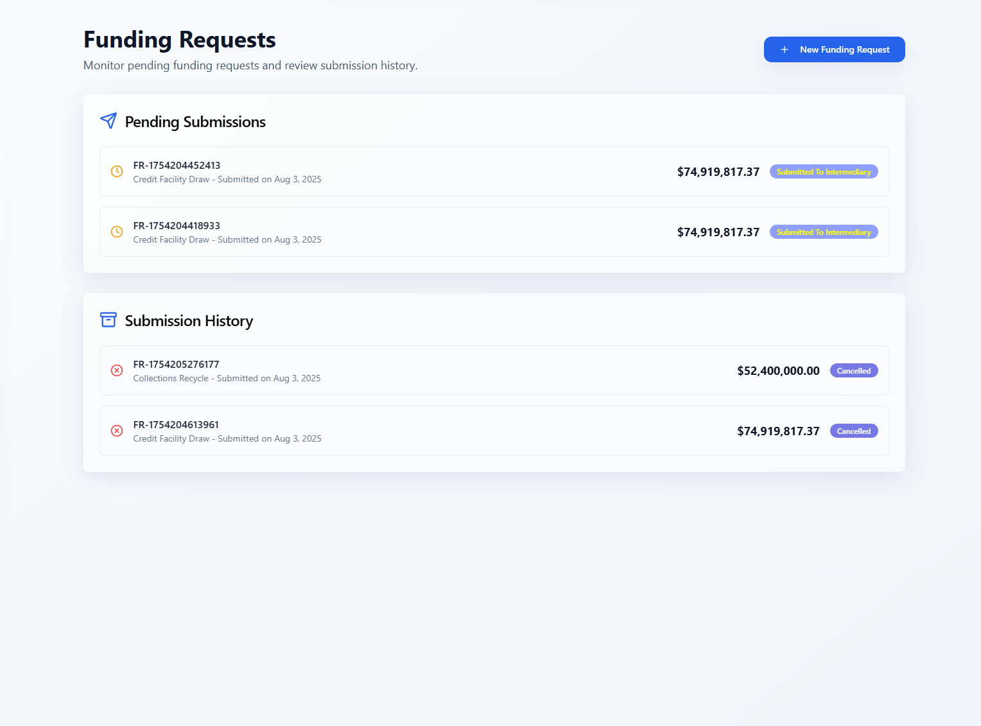
Task: Click the archive box icon beside Submission History
Action: (109, 320)
